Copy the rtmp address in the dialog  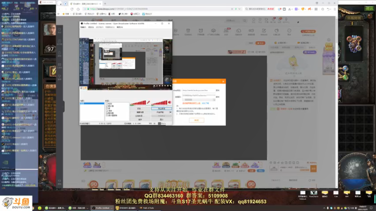pos(218,90)
